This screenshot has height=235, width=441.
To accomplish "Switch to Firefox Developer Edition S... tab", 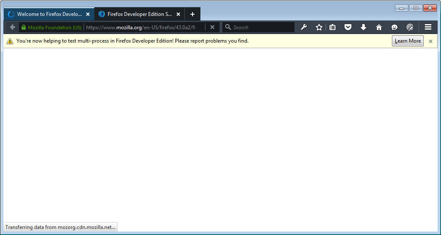I will click(x=140, y=14).
